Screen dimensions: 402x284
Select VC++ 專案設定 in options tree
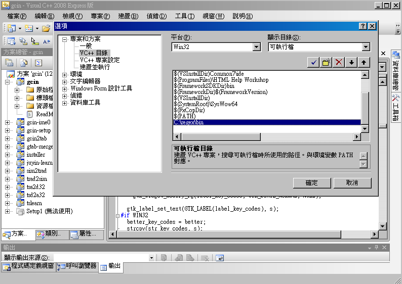(100, 60)
